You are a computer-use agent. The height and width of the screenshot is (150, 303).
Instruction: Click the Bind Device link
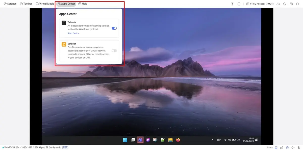[73, 33]
